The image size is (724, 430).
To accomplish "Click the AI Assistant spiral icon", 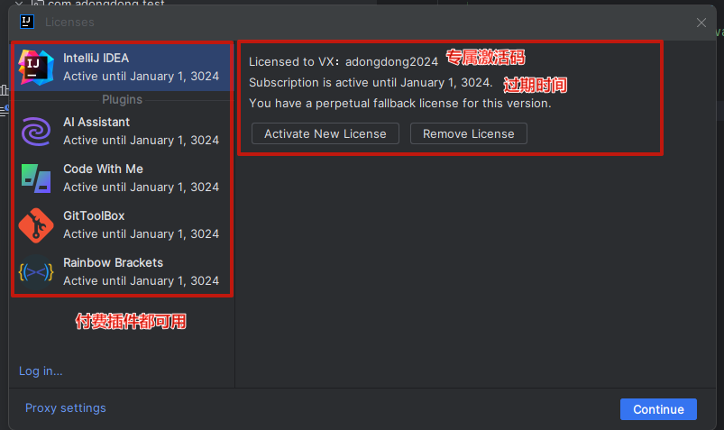I will [x=36, y=132].
